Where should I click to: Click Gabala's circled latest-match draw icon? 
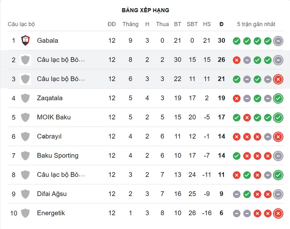278,41
